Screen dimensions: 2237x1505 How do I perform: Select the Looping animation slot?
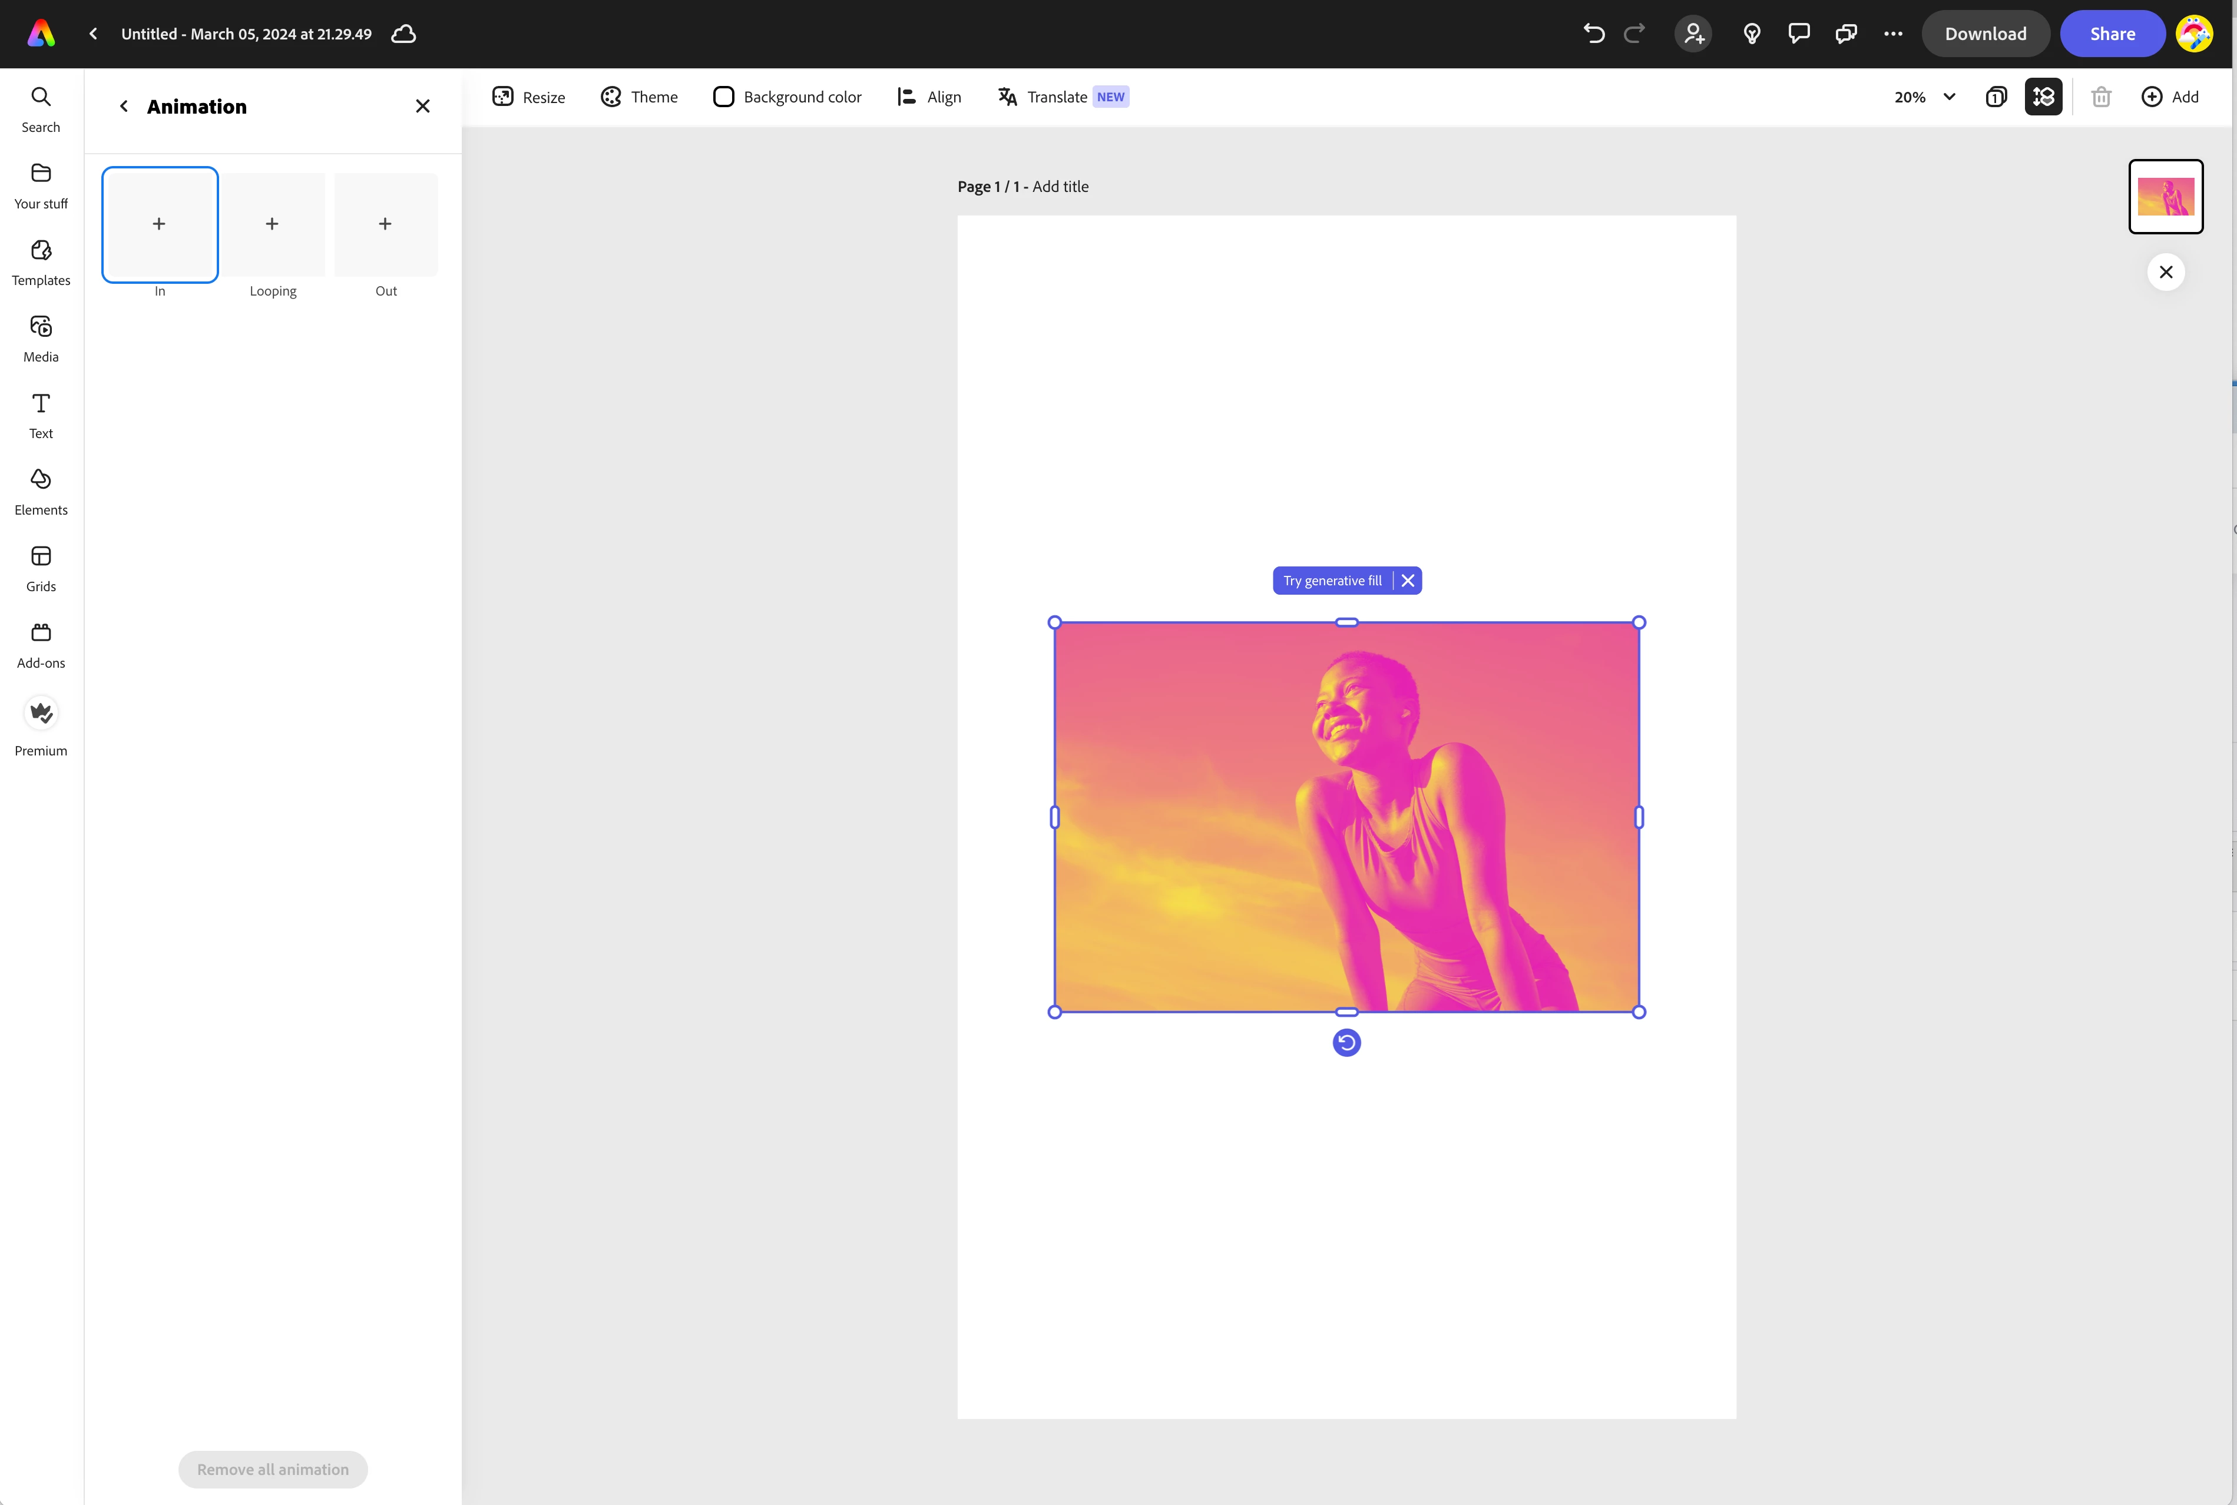coord(273,224)
